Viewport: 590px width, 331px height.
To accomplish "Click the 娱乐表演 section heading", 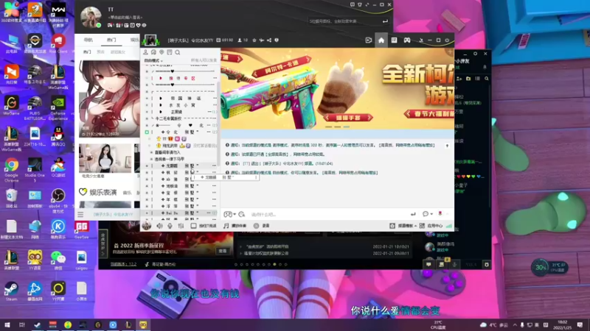I will [x=103, y=192].
